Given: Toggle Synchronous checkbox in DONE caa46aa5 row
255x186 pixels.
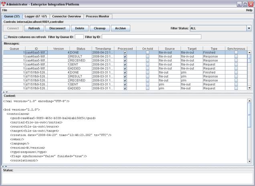Looking at the screenshot, I should (236, 52).
